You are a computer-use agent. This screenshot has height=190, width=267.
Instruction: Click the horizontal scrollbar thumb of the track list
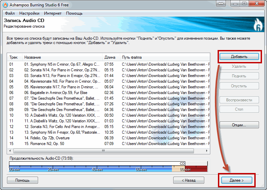pyautogui.click(x=103, y=151)
